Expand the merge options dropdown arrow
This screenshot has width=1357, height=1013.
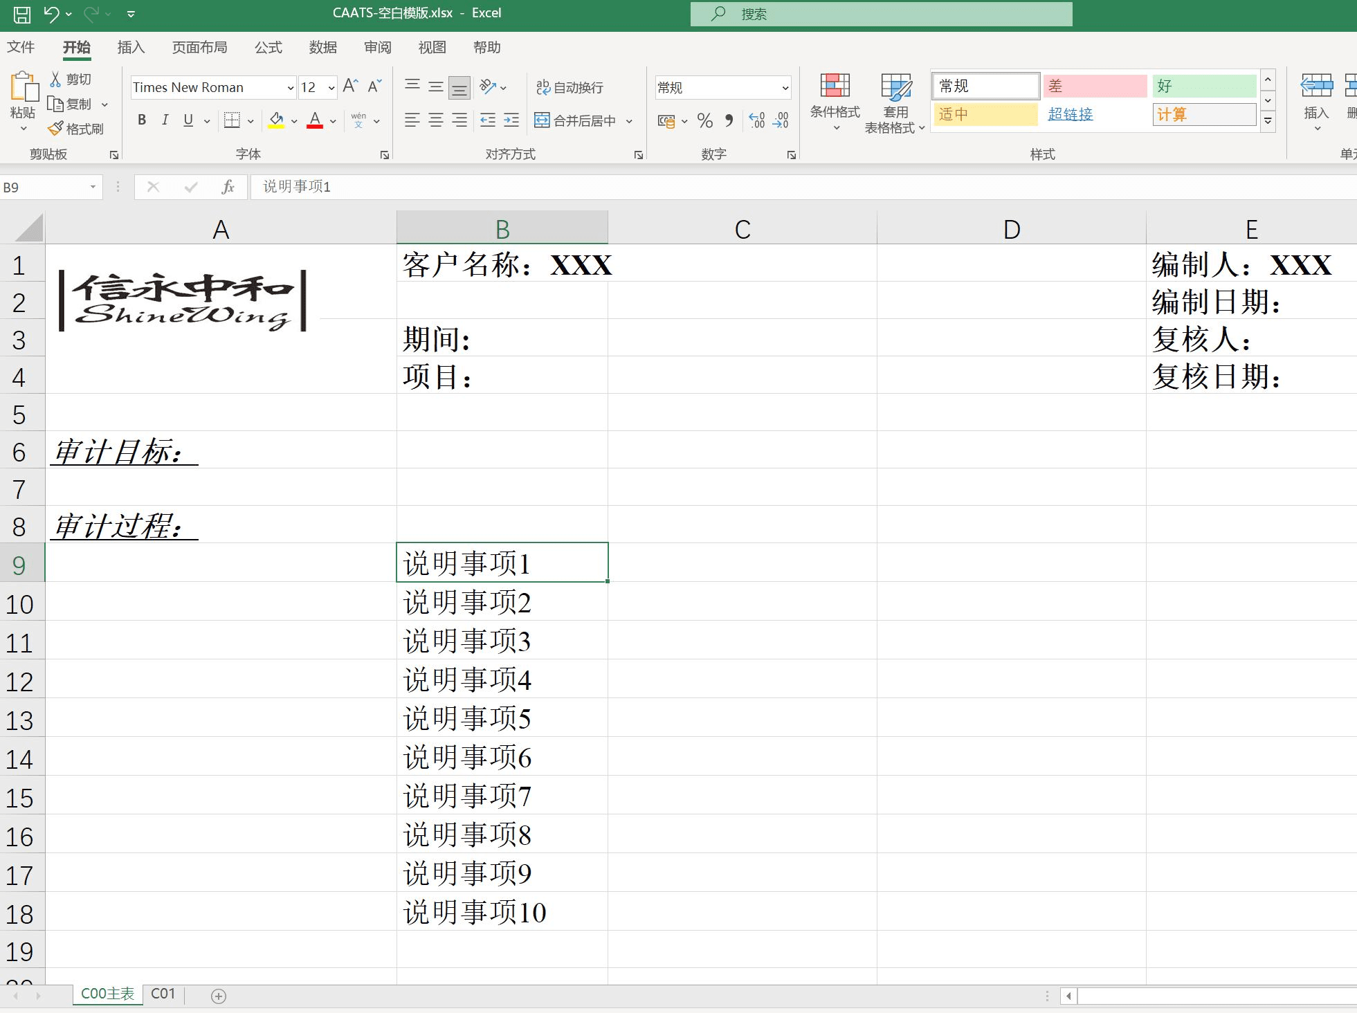pyautogui.click(x=629, y=121)
